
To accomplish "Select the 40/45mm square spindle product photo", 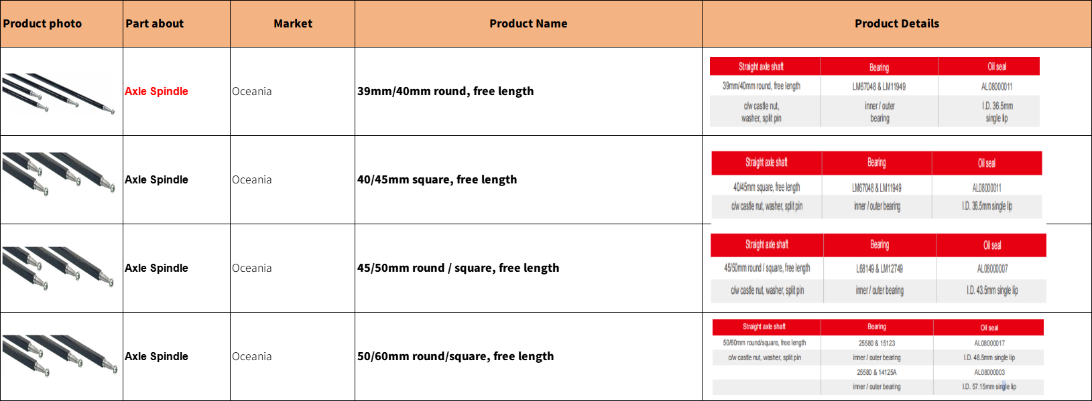I will coord(59,174).
